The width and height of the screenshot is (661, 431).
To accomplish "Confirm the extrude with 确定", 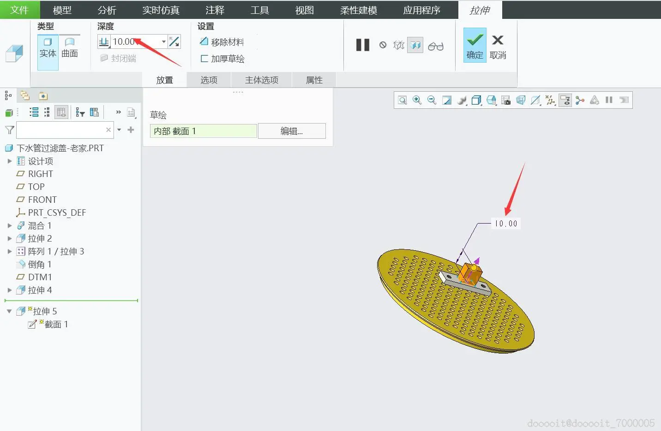I will [x=475, y=45].
